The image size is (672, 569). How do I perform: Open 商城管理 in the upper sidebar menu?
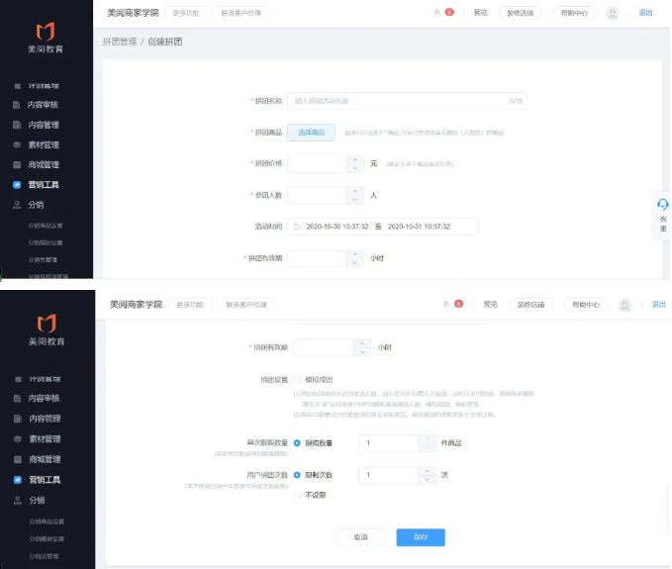(x=44, y=164)
